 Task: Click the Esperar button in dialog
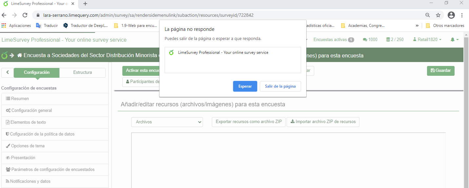click(x=245, y=86)
